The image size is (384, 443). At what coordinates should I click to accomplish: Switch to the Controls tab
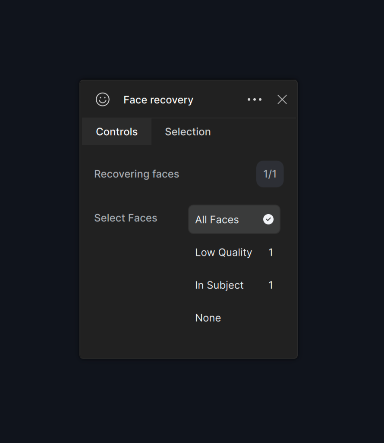[117, 132]
